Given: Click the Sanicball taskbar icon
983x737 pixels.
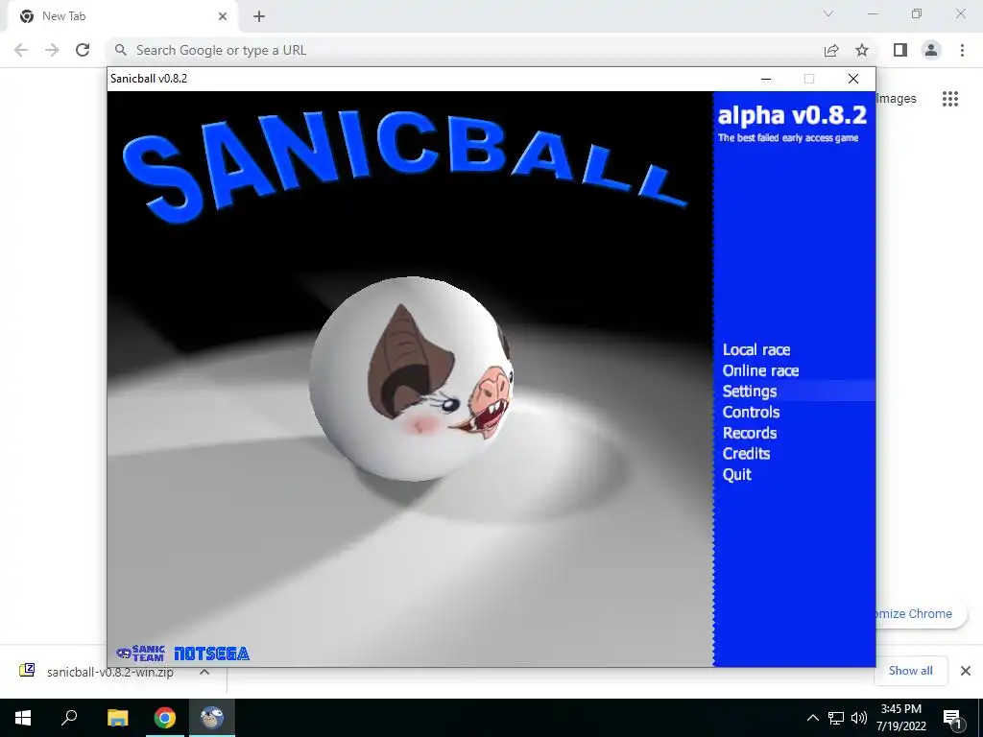Looking at the screenshot, I should 212,718.
